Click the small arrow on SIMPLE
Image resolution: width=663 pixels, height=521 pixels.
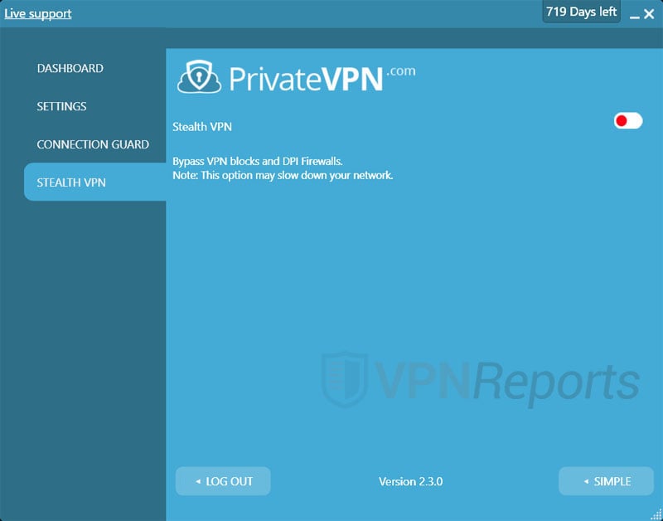tap(586, 481)
